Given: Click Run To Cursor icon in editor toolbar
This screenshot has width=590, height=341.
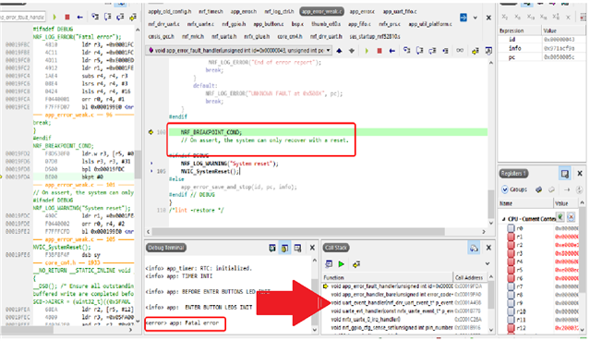Looking at the screenshot, I should (x=445, y=51).
